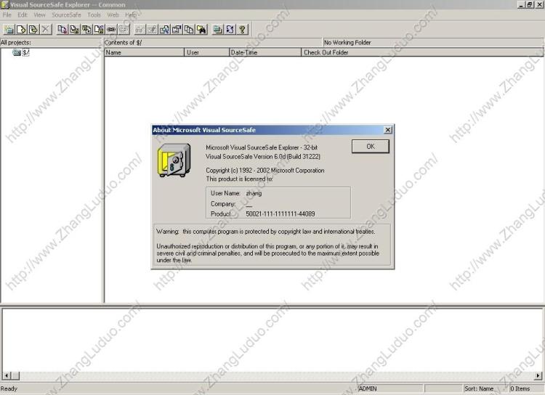This screenshot has height=395, width=545.
Task: Click '0 Items' in the status bar
Action: (x=520, y=388)
